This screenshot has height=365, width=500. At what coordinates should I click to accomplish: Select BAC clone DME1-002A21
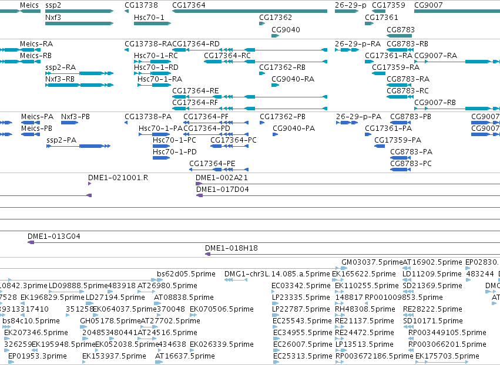(x=222, y=178)
